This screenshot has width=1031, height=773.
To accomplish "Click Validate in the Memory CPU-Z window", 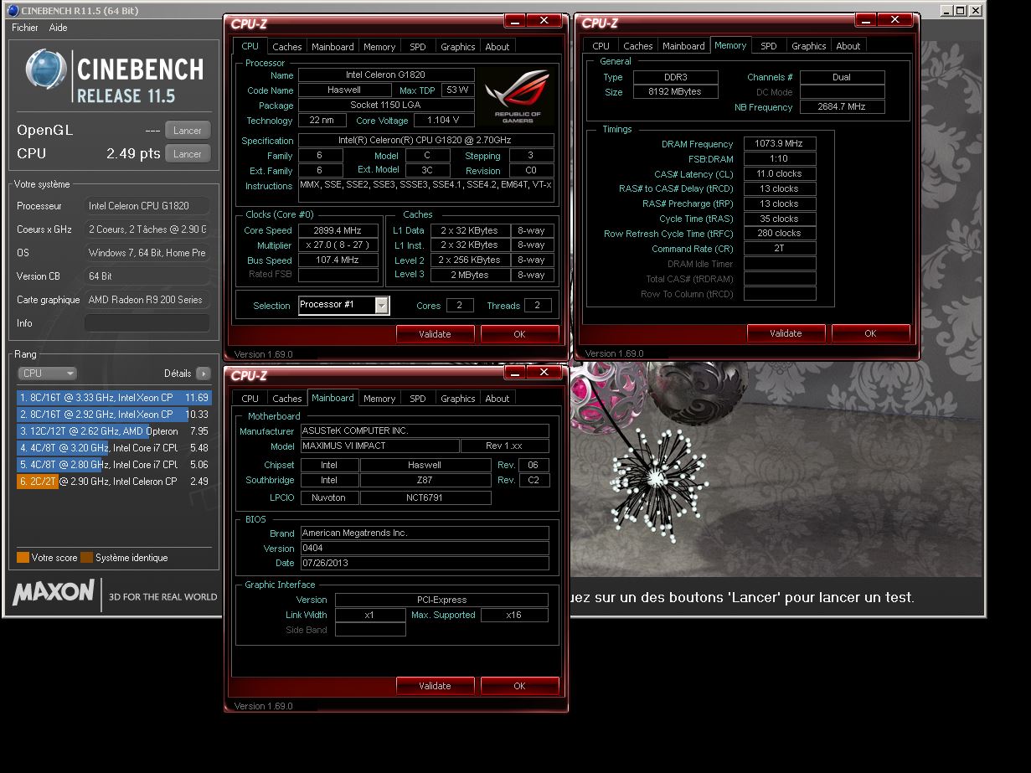I will click(x=786, y=333).
